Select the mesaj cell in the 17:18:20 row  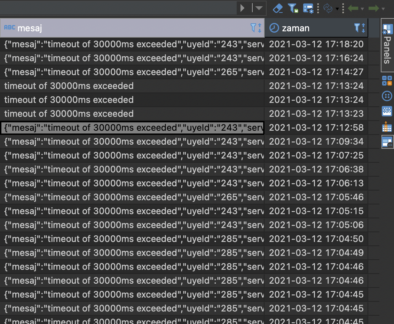click(x=132, y=44)
